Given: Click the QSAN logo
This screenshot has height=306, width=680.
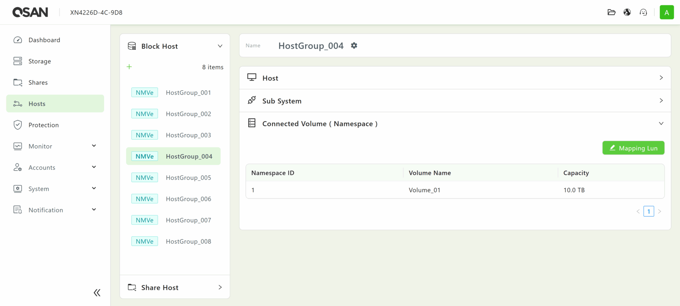Looking at the screenshot, I should coord(30,12).
